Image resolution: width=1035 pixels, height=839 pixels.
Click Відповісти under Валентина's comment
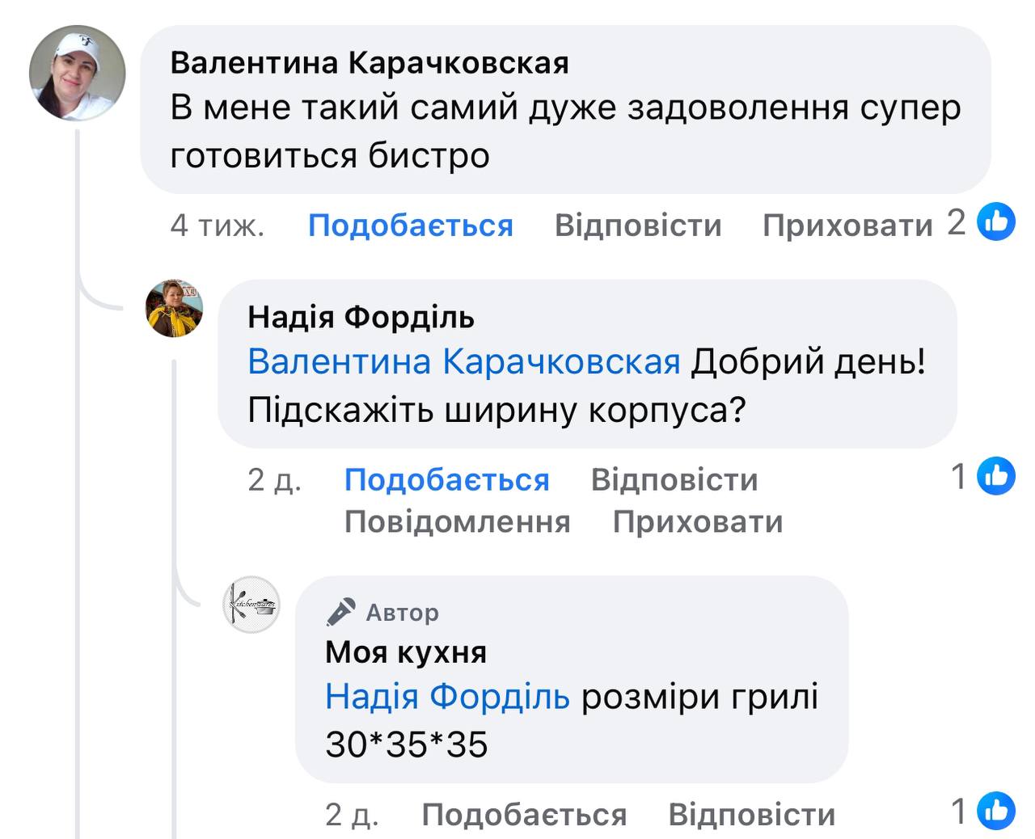tap(638, 225)
